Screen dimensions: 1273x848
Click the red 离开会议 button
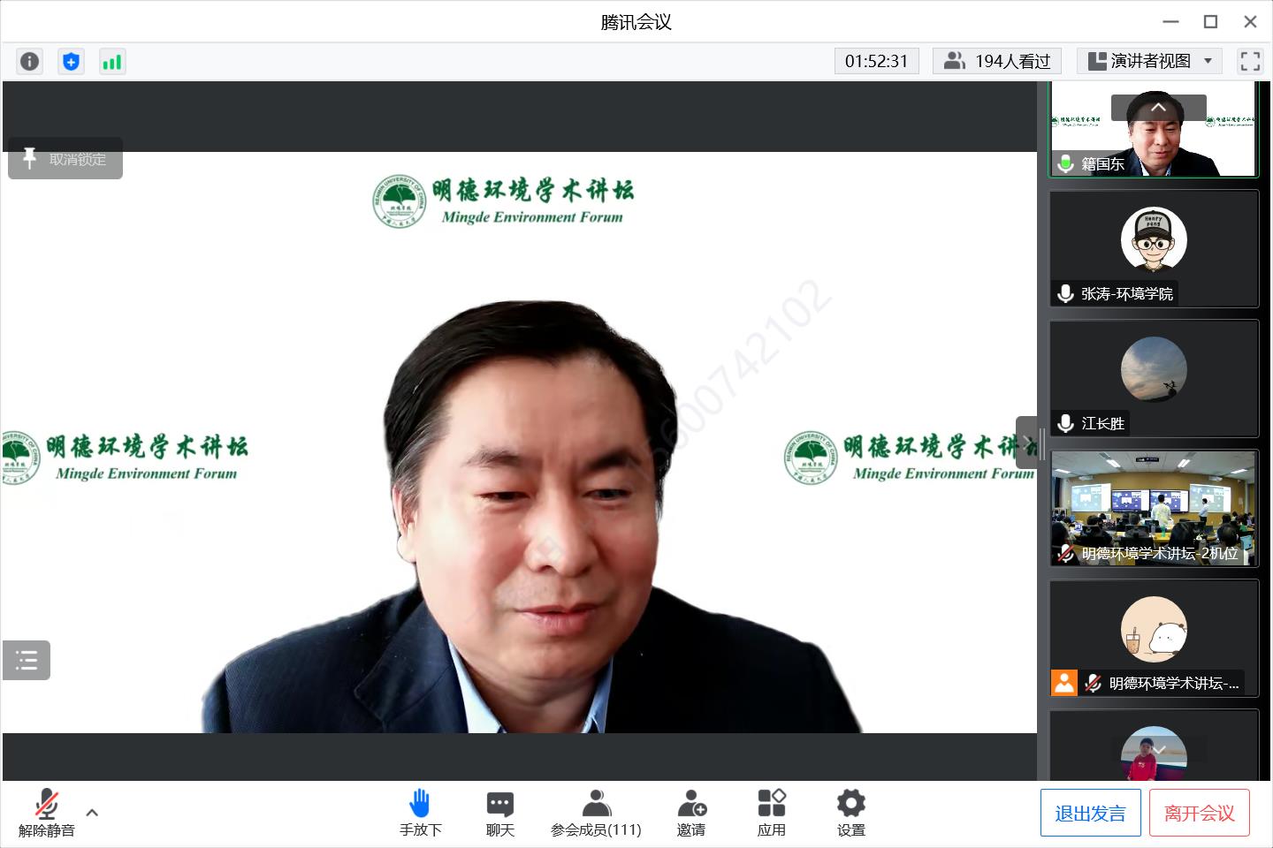pyautogui.click(x=1199, y=814)
